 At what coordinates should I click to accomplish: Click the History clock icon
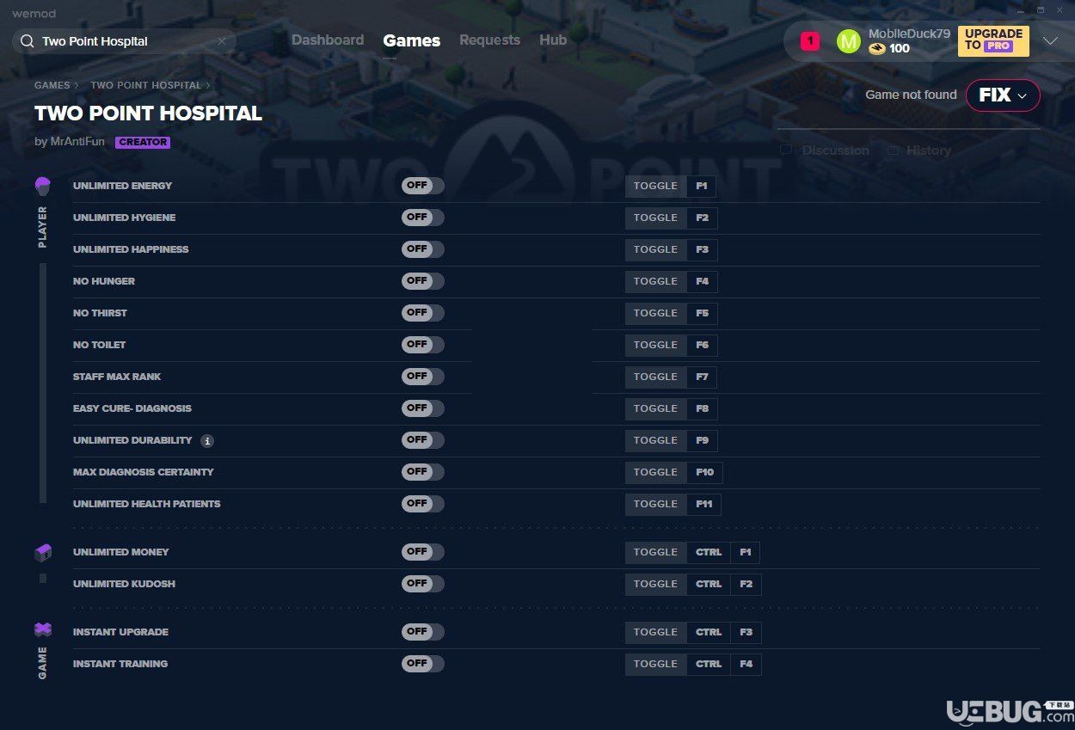pos(893,150)
